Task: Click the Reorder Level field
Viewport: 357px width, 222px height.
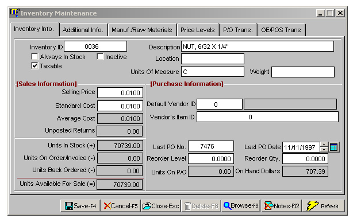Action: 211,158
